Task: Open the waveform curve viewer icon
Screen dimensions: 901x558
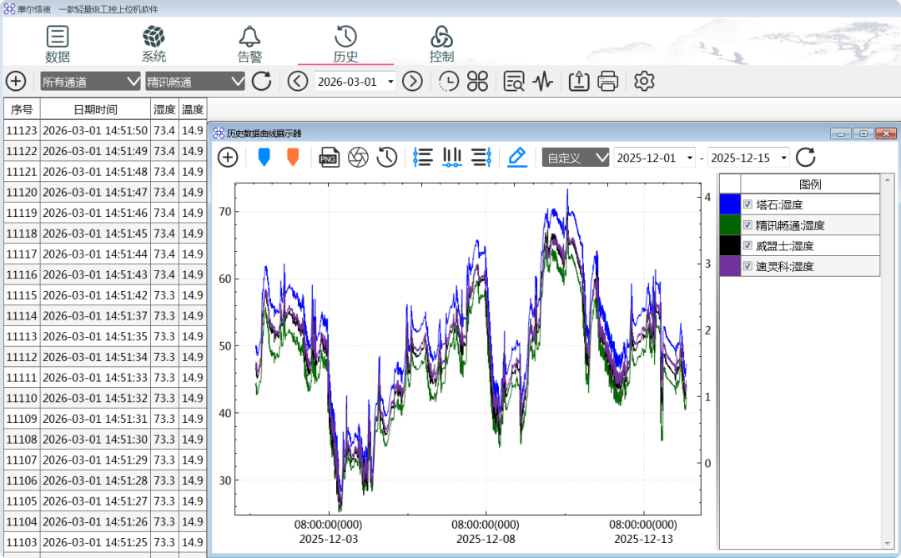Action: 542,81
